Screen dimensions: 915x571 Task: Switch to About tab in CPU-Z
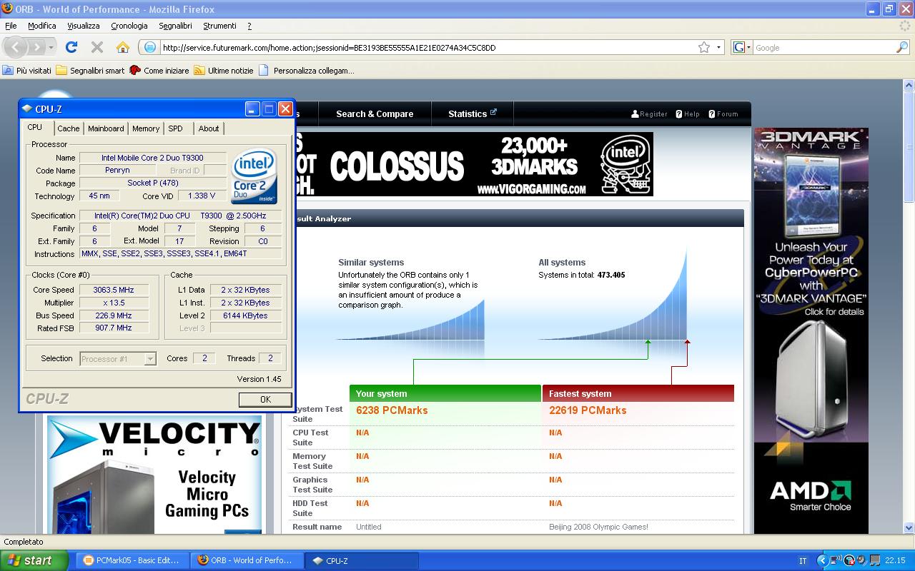pyautogui.click(x=209, y=128)
